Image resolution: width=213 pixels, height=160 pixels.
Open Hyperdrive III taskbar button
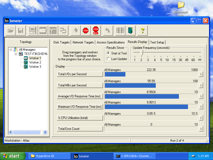(50, 156)
